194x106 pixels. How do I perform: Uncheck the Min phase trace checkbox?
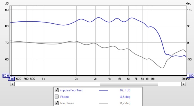(x=57, y=103)
